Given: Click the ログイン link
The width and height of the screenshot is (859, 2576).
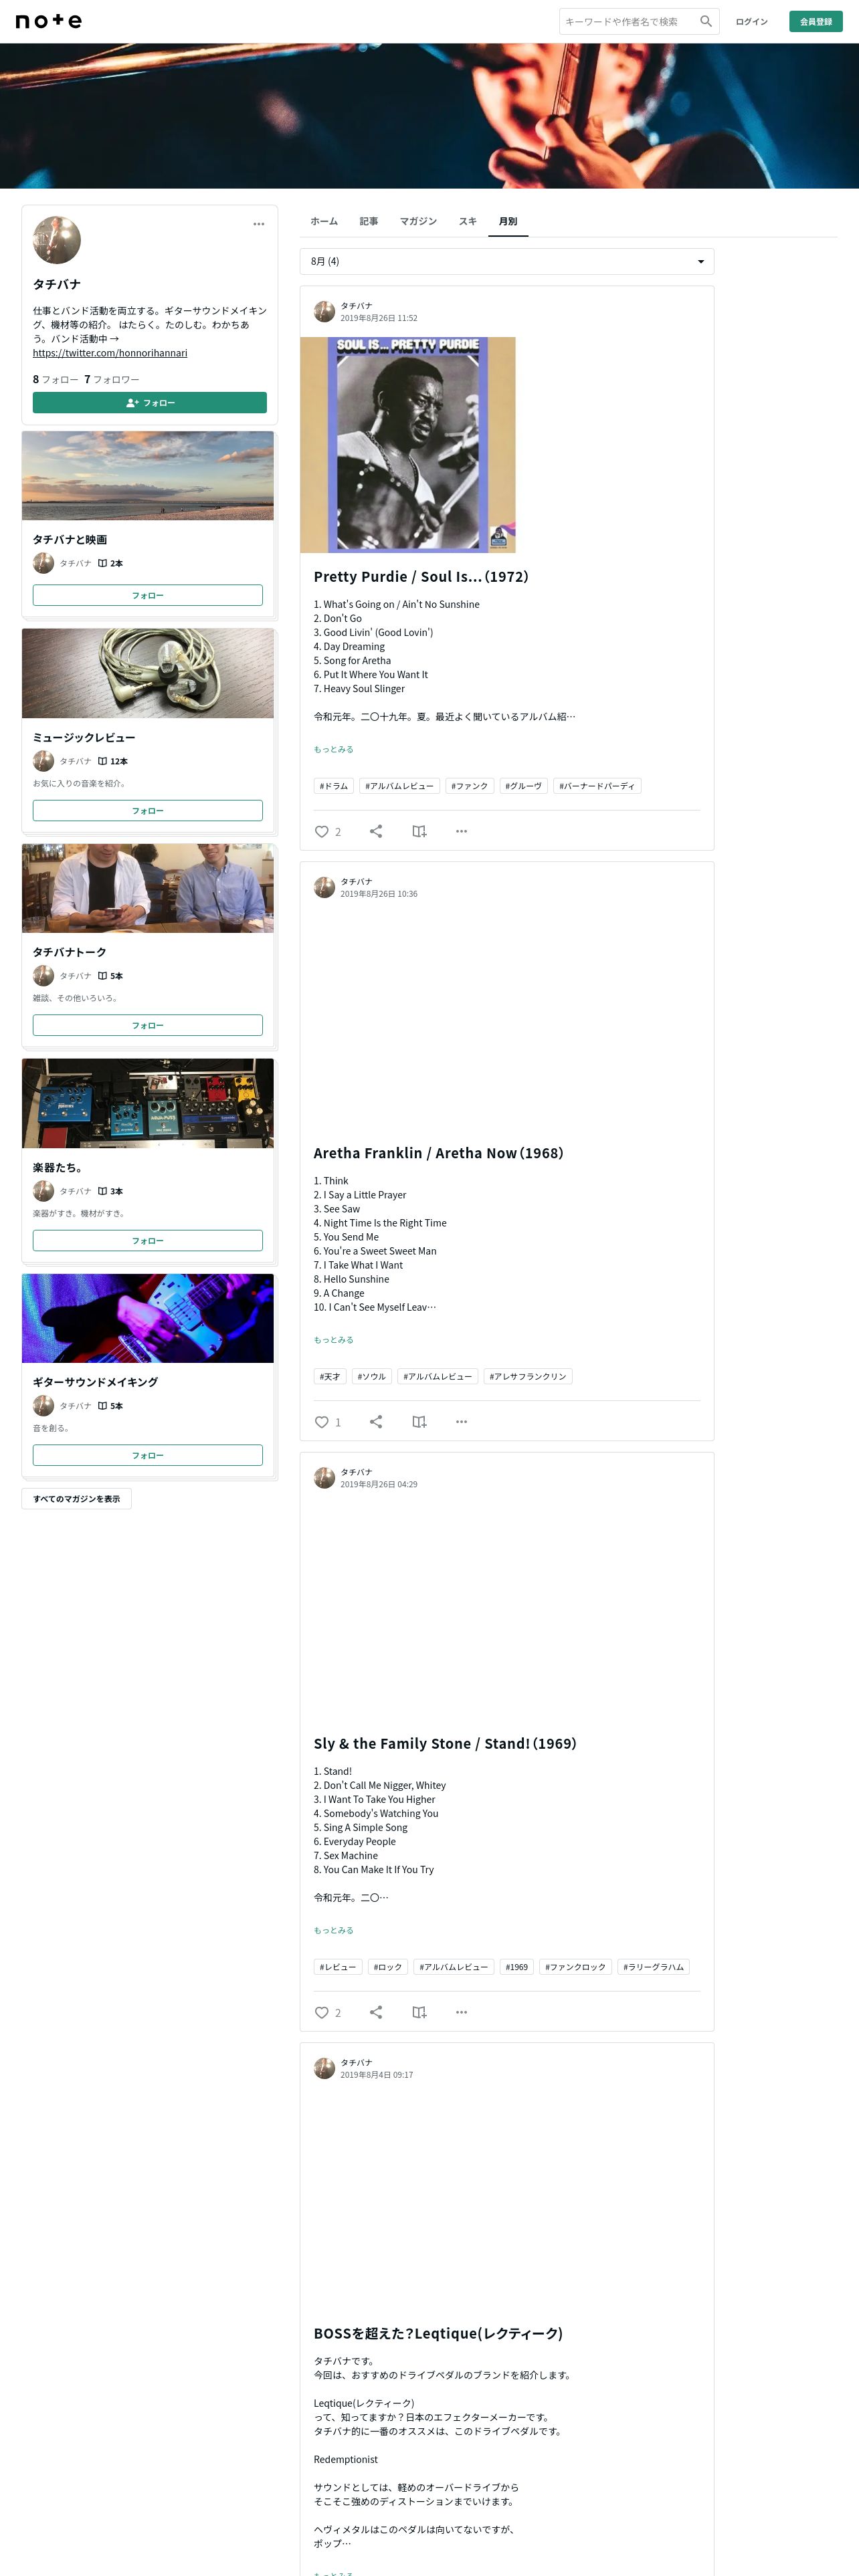Looking at the screenshot, I should (752, 21).
